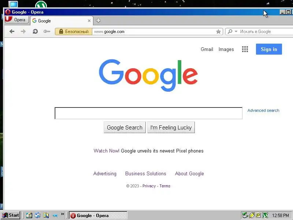Click first quick launch icon next to Start
Image resolution: width=293 pixels, height=220 pixels.
coord(29,215)
